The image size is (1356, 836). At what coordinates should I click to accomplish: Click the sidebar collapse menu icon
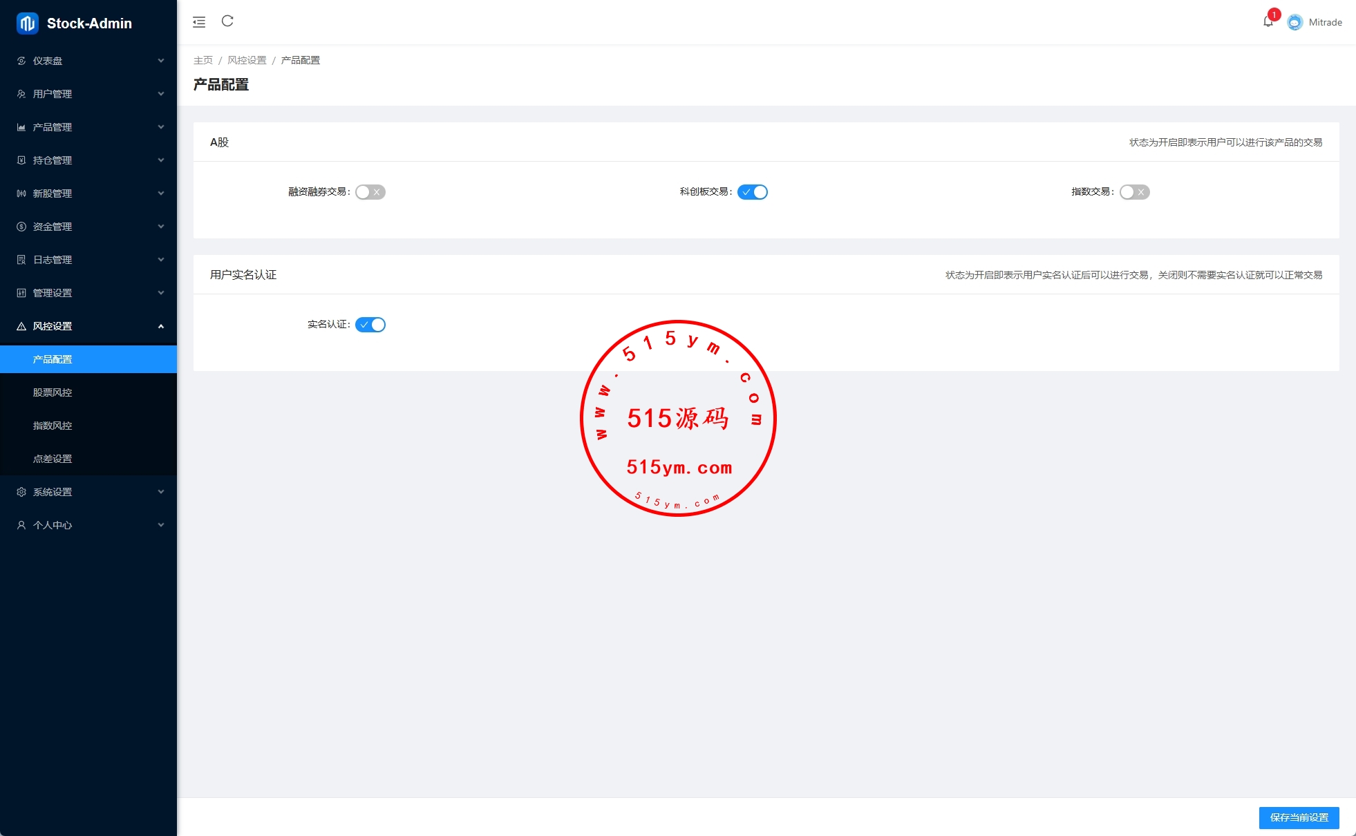[x=199, y=22]
